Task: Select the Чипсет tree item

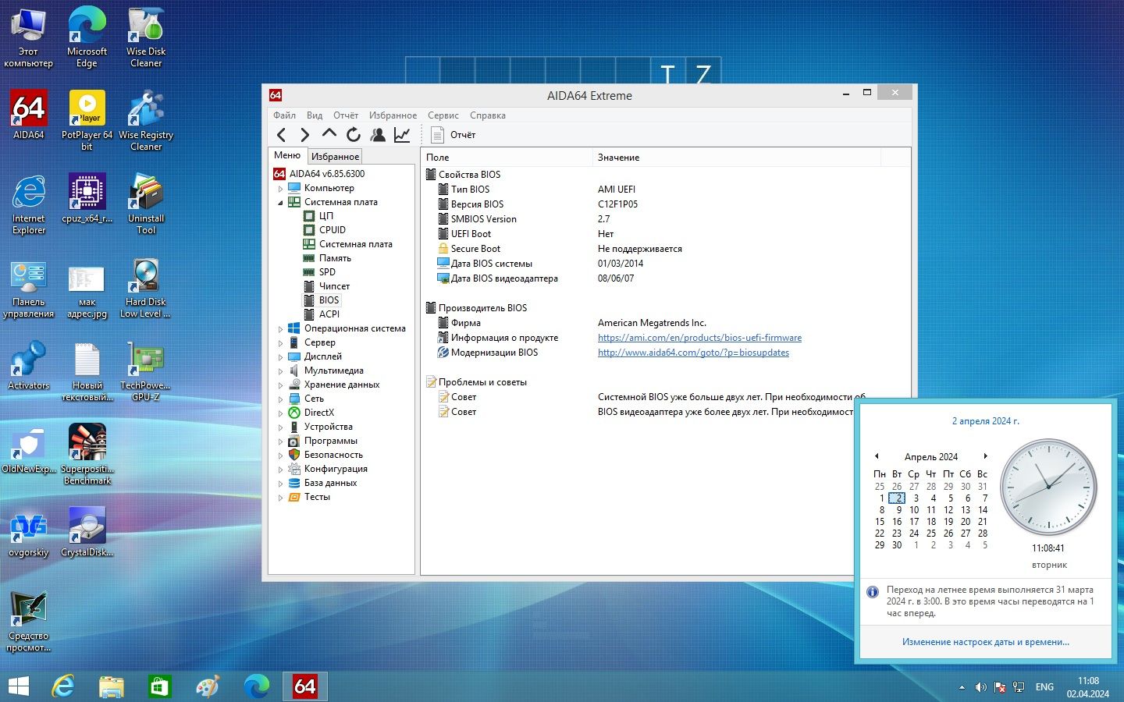Action: click(334, 286)
